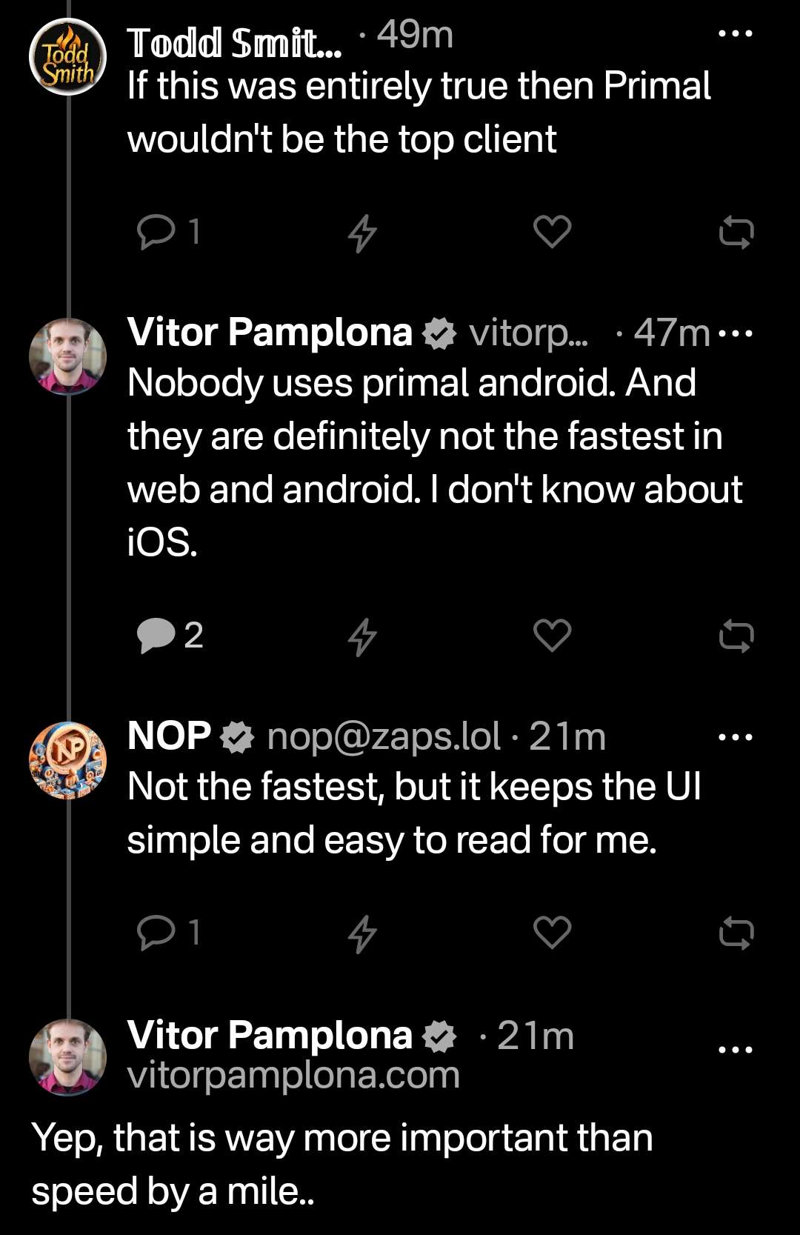Open more options on Vitor's 21m post
800x1235 pixels.
[x=736, y=1049]
